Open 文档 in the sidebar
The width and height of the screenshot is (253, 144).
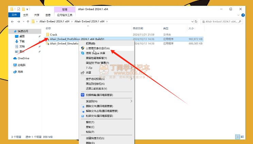tap(22, 47)
